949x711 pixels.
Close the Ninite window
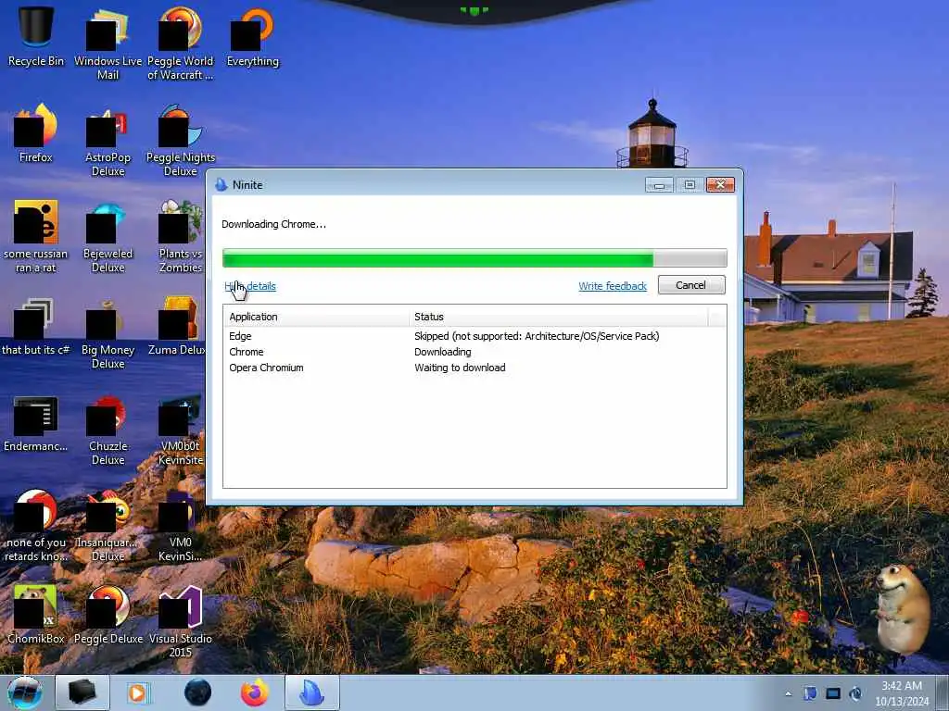tap(720, 184)
